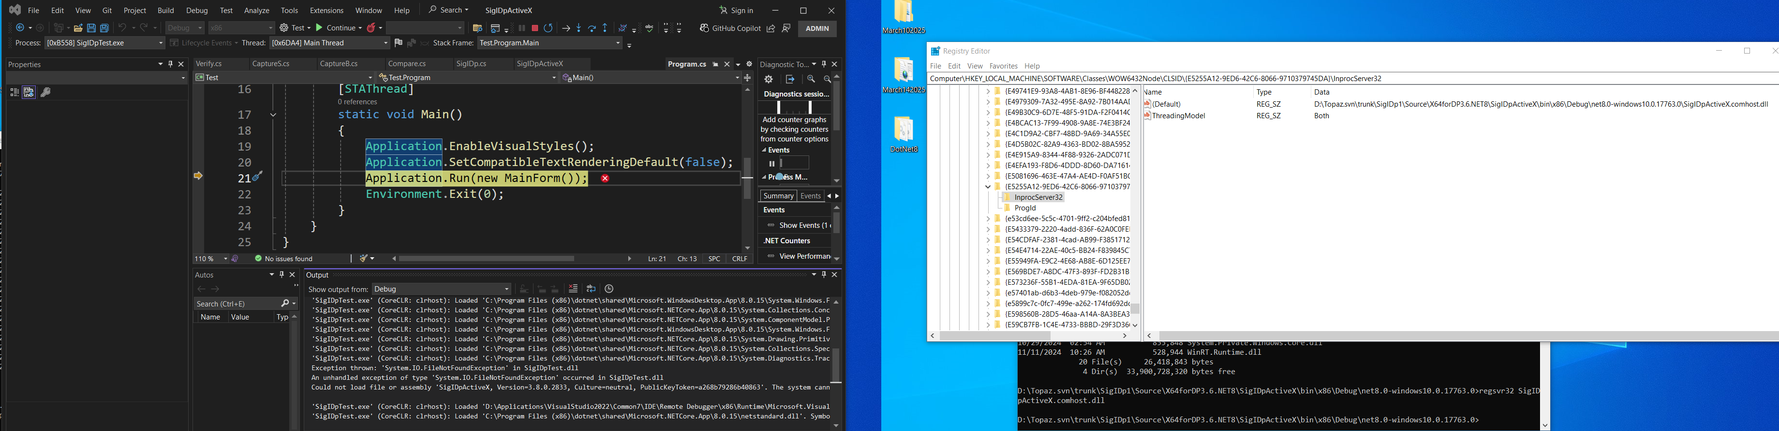Collapse Main() method fold chevron at line 17

[273, 115]
